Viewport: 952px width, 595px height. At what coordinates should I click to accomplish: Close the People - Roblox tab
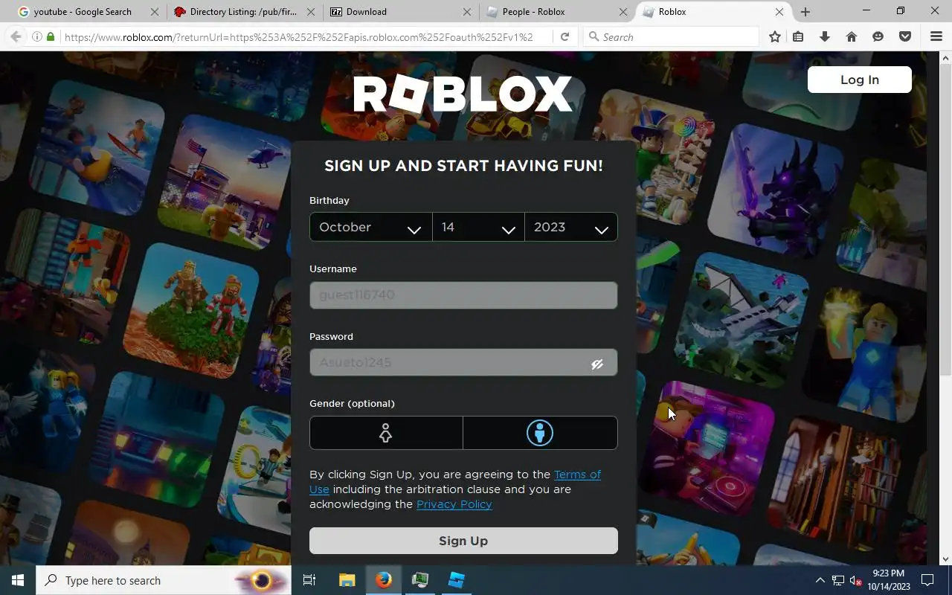[623, 12]
